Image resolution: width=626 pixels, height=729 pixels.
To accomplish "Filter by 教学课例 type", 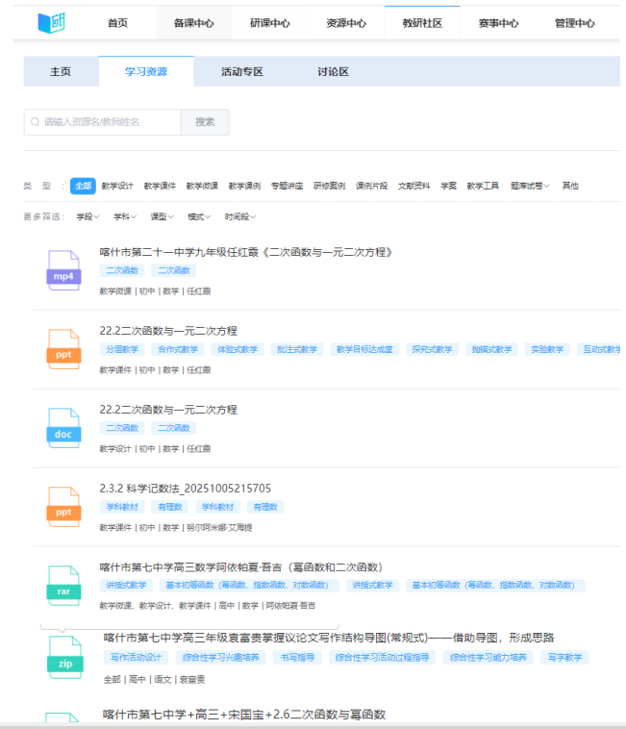I will click(244, 186).
